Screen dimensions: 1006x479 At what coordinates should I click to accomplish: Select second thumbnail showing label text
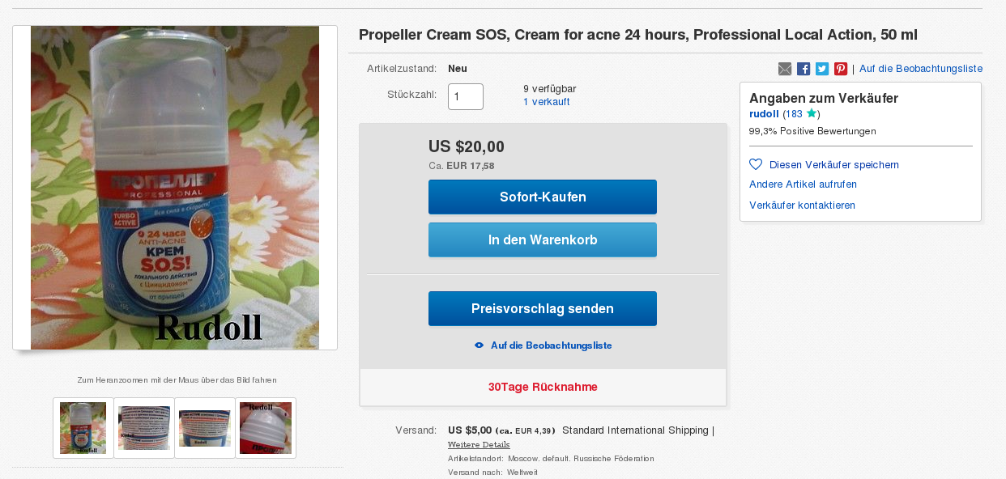click(144, 428)
